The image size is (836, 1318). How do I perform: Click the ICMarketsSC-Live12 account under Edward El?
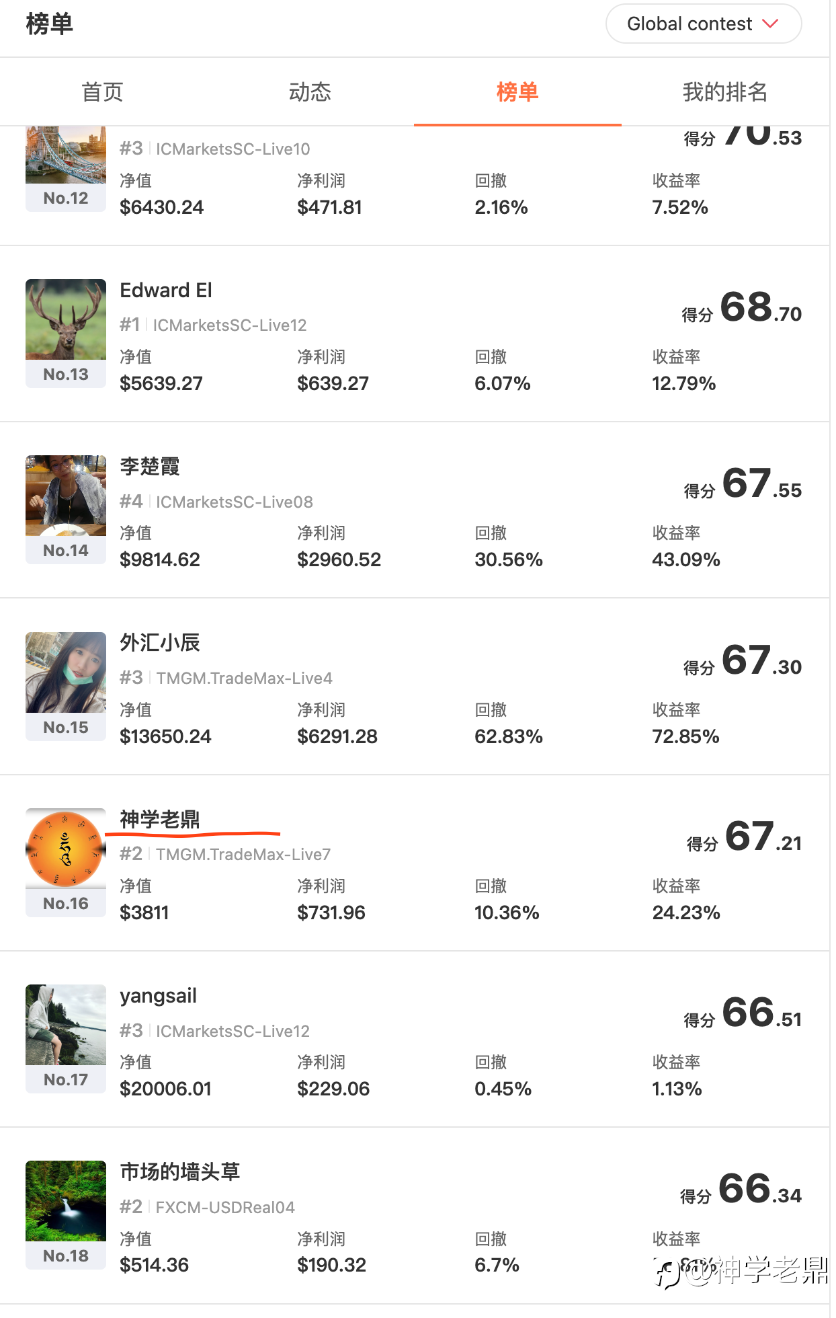click(x=230, y=325)
